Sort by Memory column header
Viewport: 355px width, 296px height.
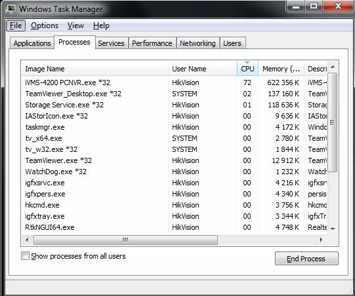point(281,69)
